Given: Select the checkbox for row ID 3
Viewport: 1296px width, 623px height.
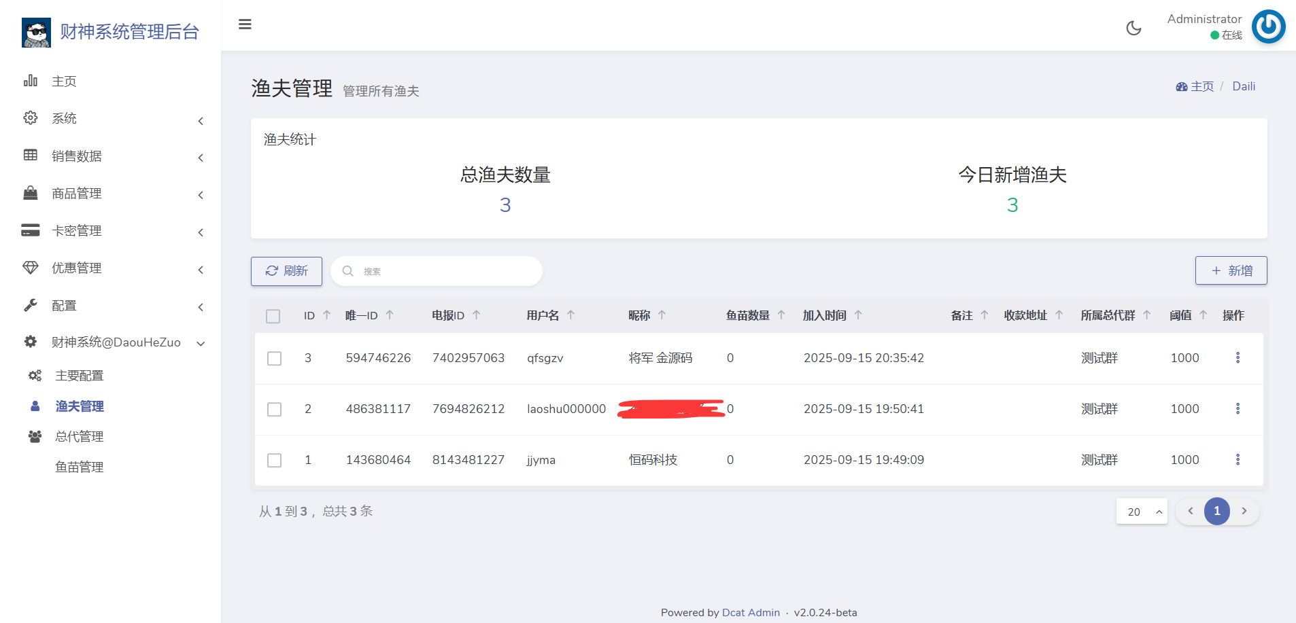Looking at the screenshot, I should 275,359.
